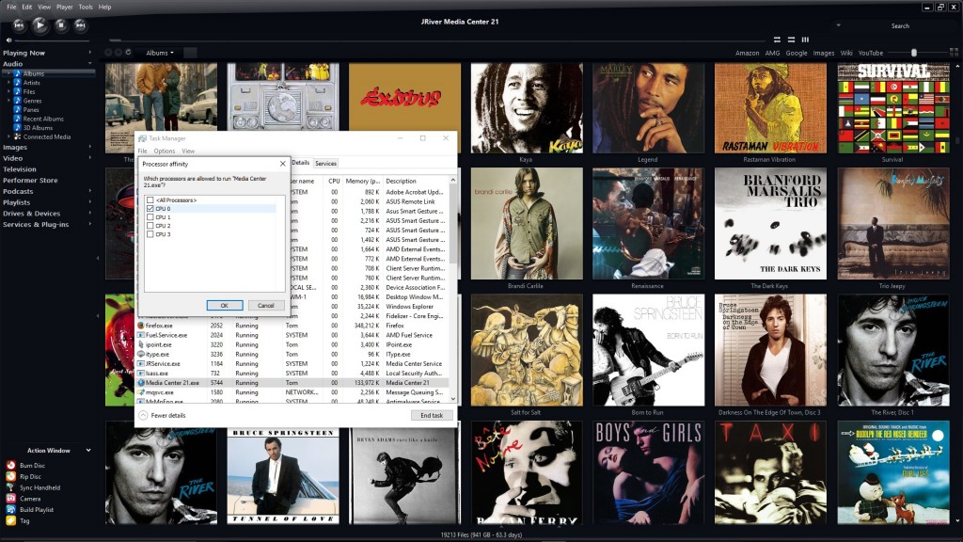Click the End task button
The image size is (963, 542).
[x=432, y=415]
